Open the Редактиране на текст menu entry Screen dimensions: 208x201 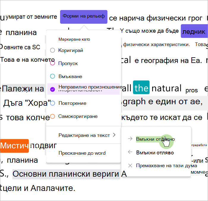83,135
